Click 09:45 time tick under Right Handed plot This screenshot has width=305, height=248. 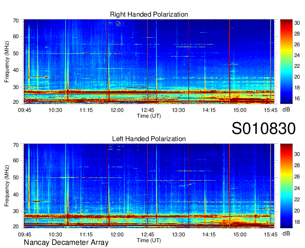(x=25, y=110)
